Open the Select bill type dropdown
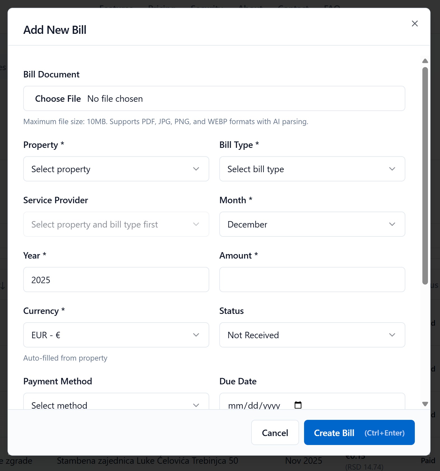Screen dimensions: 440x471 pyautogui.click(x=312, y=169)
